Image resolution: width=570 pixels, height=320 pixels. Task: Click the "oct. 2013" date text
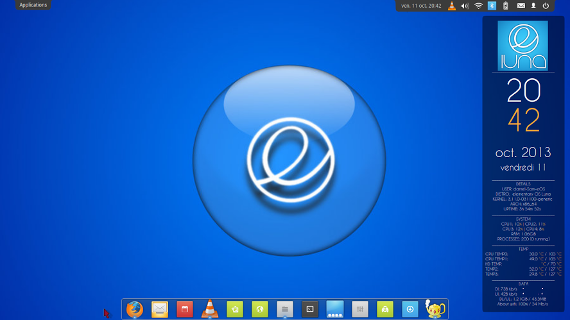click(x=523, y=153)
